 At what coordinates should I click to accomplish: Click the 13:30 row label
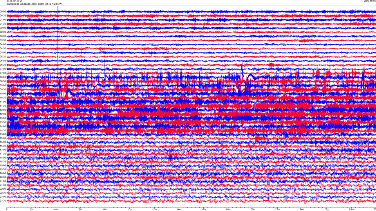point(3,122)
